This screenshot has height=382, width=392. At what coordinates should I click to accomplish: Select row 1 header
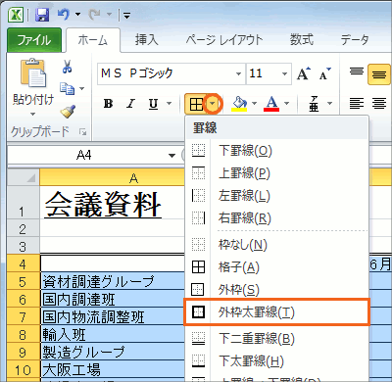[x=24, y=203]
